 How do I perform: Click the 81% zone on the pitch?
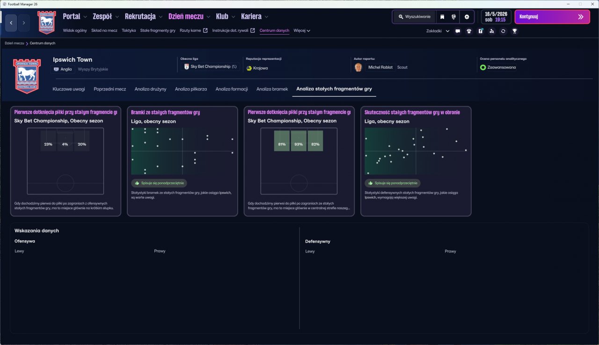click(282, 141)
